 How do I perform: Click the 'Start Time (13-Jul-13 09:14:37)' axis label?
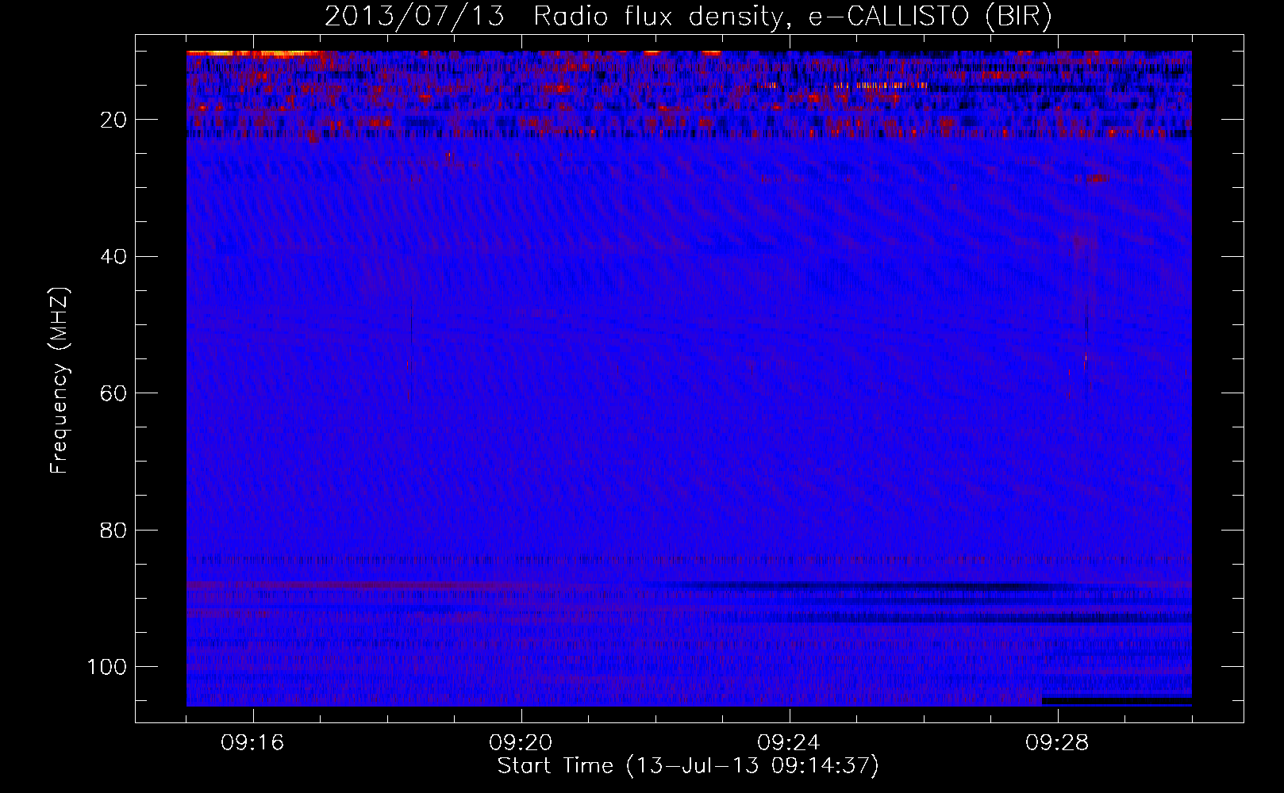pos(688,766)
